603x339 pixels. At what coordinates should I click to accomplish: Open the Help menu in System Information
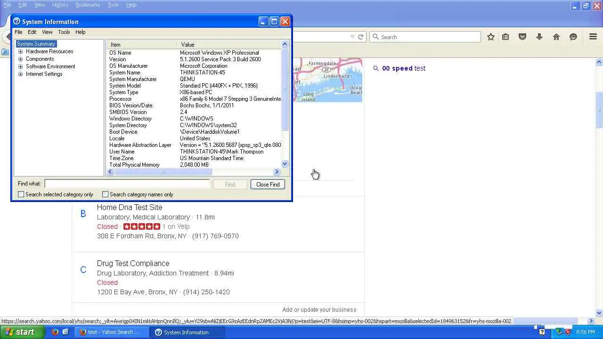click(81, 32)
